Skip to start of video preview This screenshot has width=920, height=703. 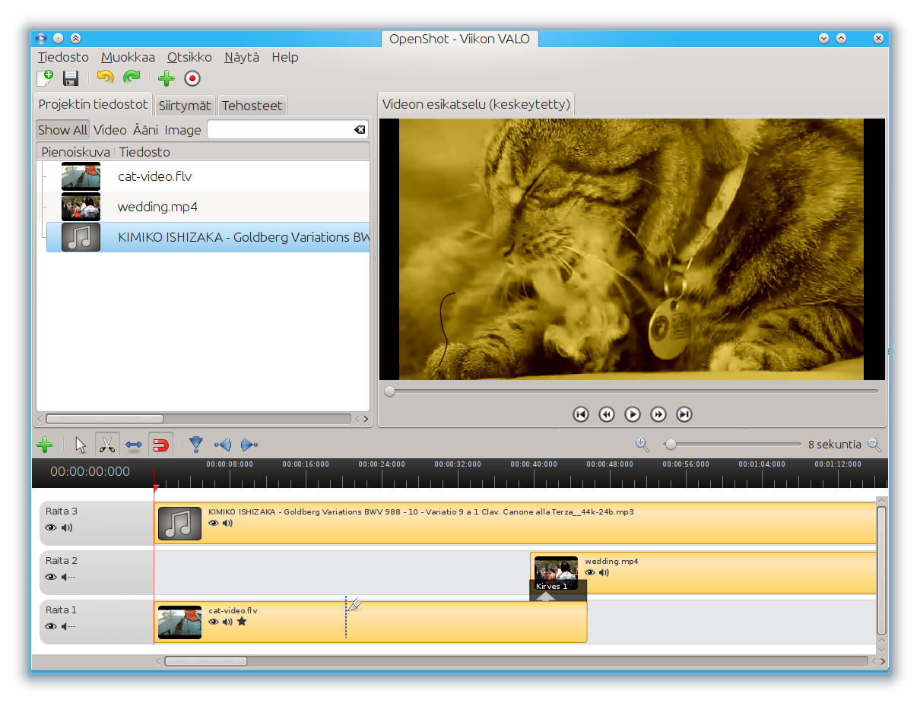(581, 414)
